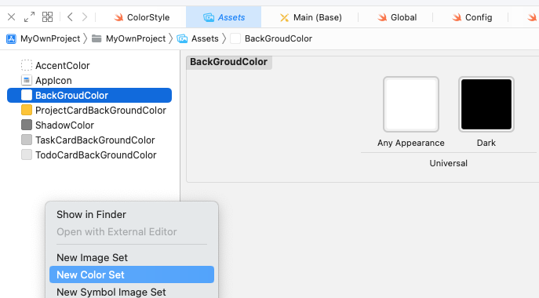Click the Assets catalog icon in breadcrumb
The height and width of the screenshot is (298, 539).
182,38
